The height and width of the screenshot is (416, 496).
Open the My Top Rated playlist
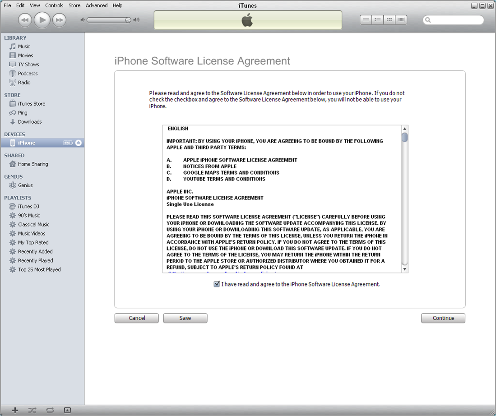click(42, 243)
